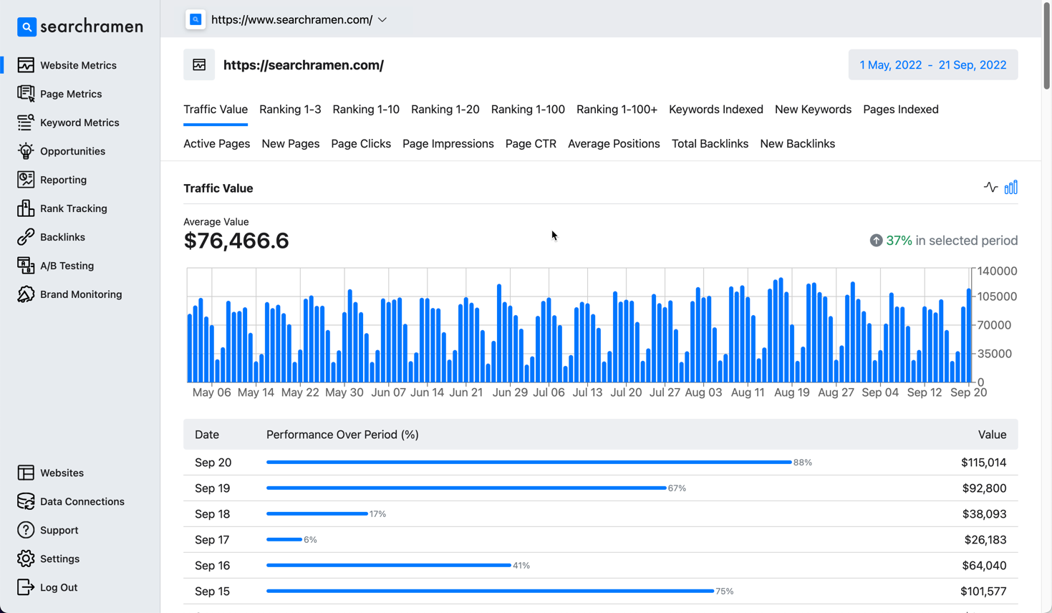Click the Rank Tracking icon
The width and height of the screenshot is (1052, 613).
point(26,208)
